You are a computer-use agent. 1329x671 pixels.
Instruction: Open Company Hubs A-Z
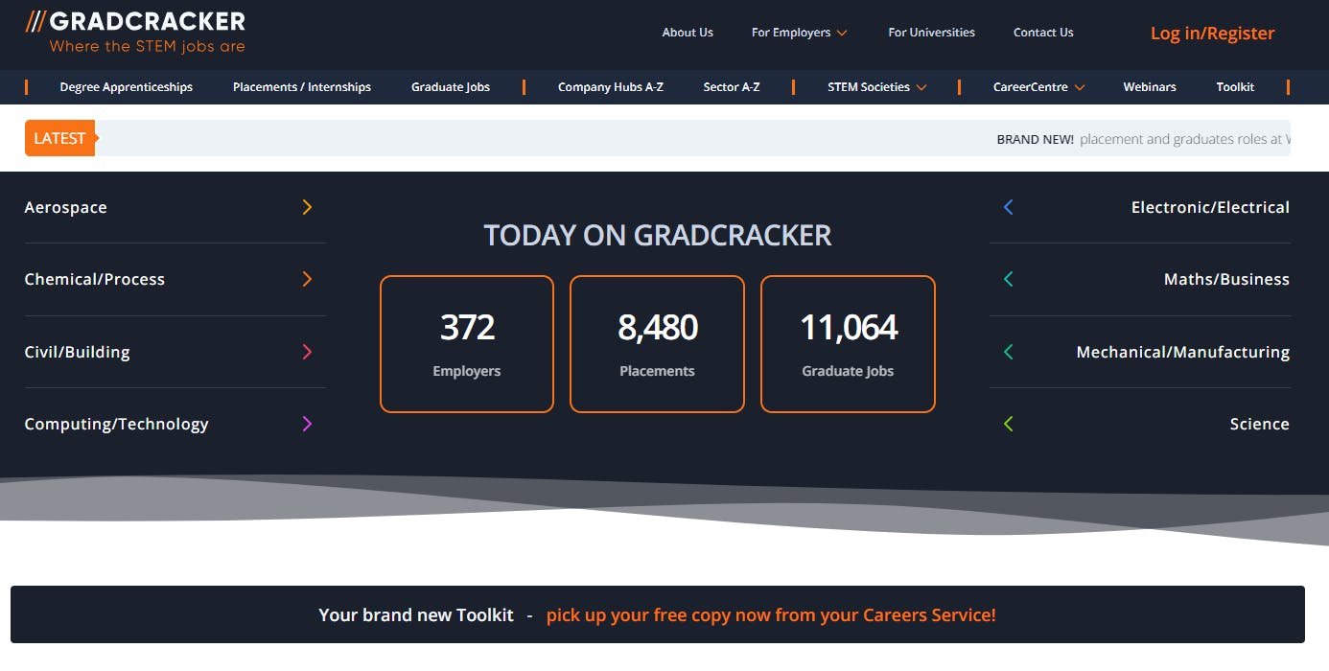611,87
